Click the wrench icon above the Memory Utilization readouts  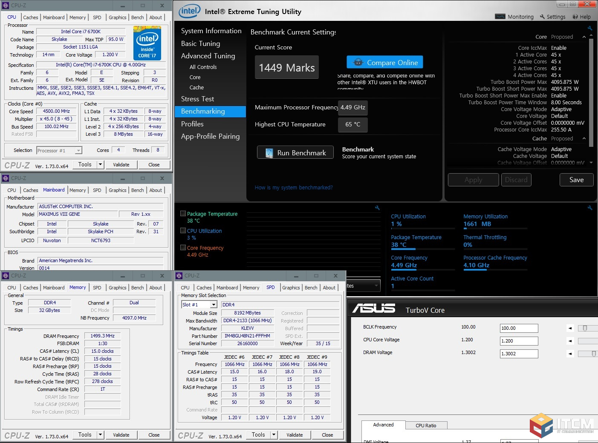click(590, 208)
